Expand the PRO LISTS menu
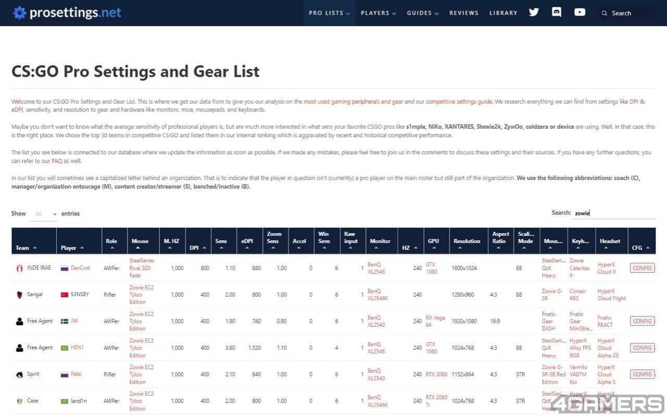This screenshot has width=667, height=415. pos(329,13)
